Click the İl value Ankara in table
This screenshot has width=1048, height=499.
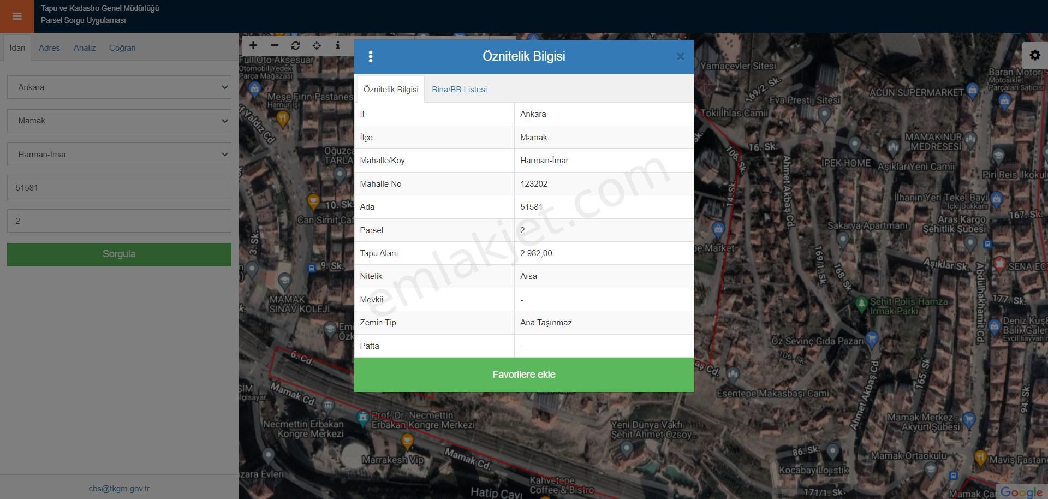[533, 114]
